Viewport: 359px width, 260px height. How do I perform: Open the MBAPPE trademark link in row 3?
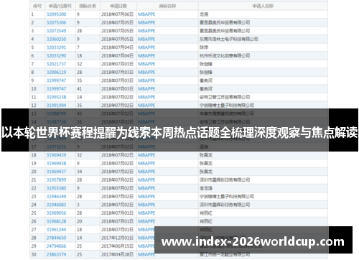click(146, 31)
